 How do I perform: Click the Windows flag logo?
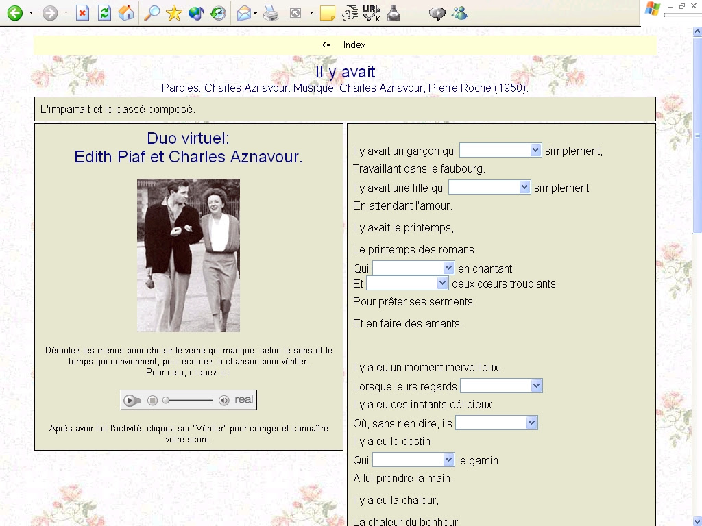pyautogui.click(x=653, y=9)
